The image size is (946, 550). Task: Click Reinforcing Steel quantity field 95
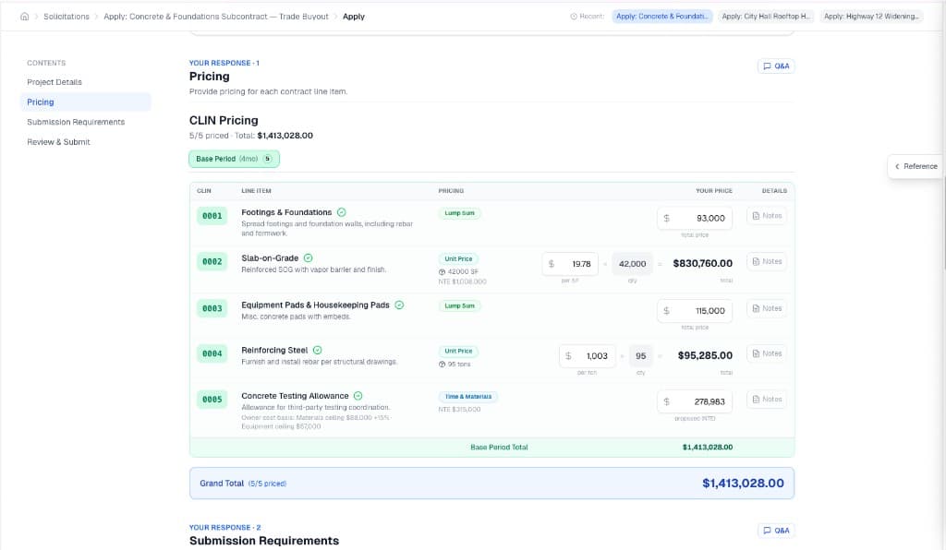coord(641,356)
